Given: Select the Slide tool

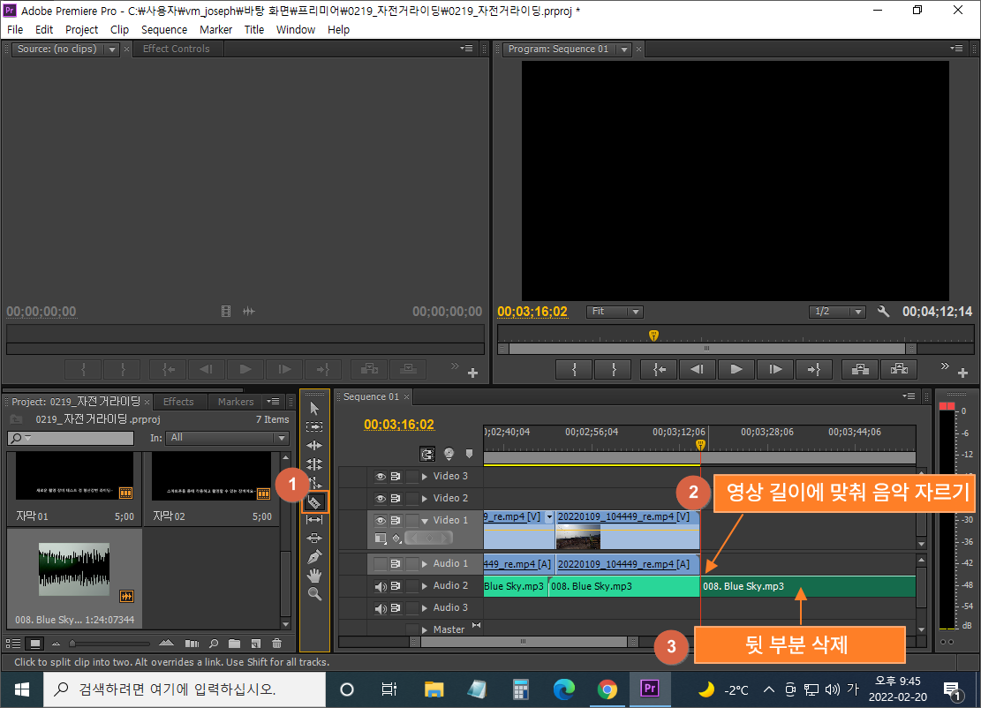Looking at the screenshot, I should pyautogui.click(x=314, y=538).
